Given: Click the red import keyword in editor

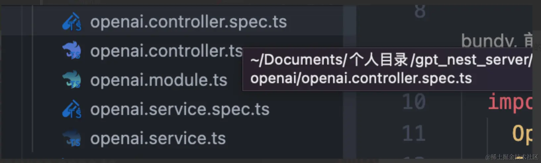Looking at the screenshot, I should click(510, 102).
